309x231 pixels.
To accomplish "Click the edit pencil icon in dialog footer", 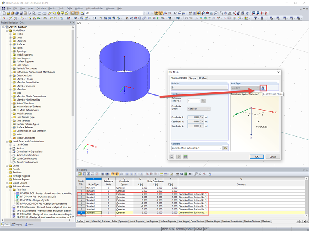I will [178, 157].
